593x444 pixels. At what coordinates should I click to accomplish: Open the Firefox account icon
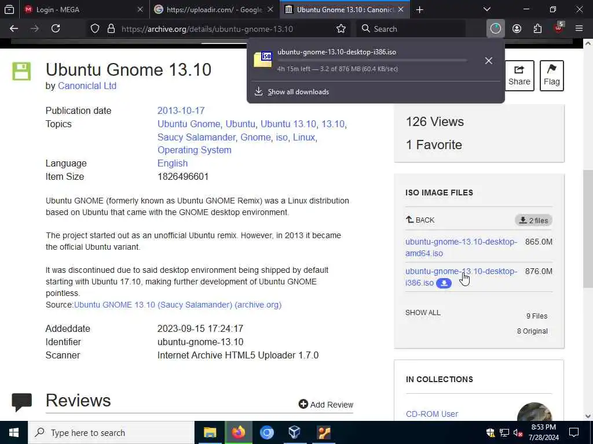pos(517,29)
